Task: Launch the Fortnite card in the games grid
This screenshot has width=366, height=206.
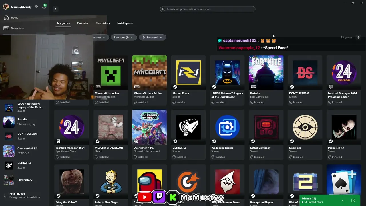Action: 266,80
